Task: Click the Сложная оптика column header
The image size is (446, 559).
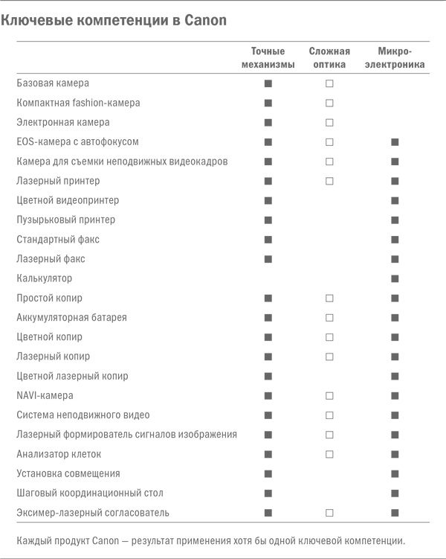Action: 329,58
